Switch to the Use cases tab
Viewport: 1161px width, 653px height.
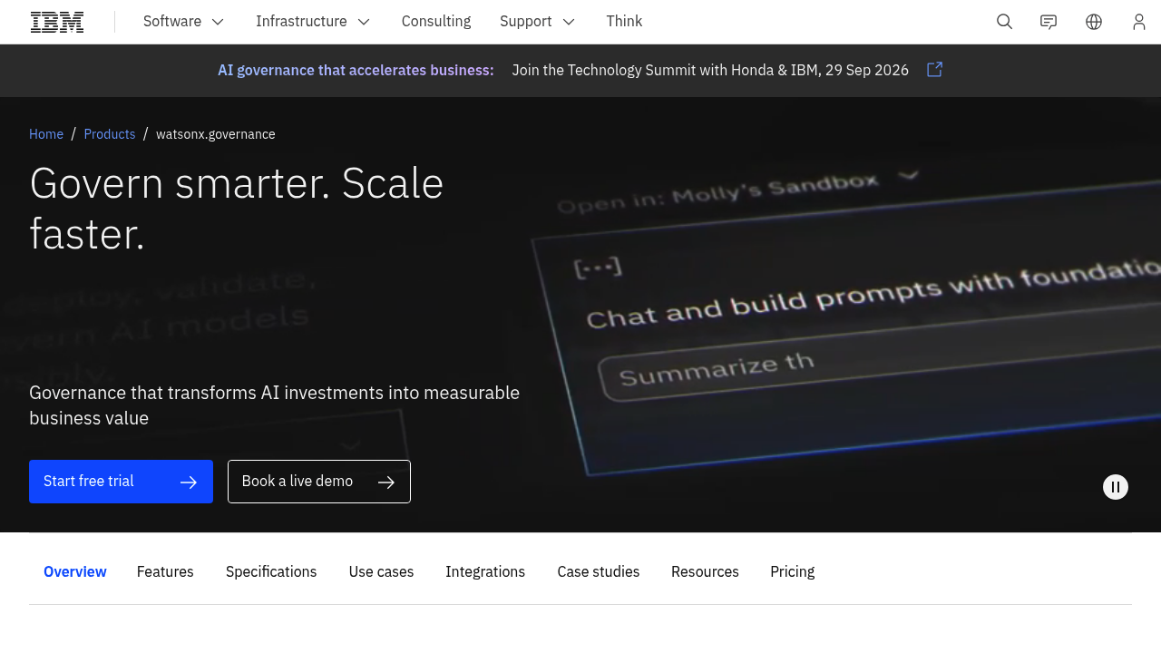(x=381, y=572)
